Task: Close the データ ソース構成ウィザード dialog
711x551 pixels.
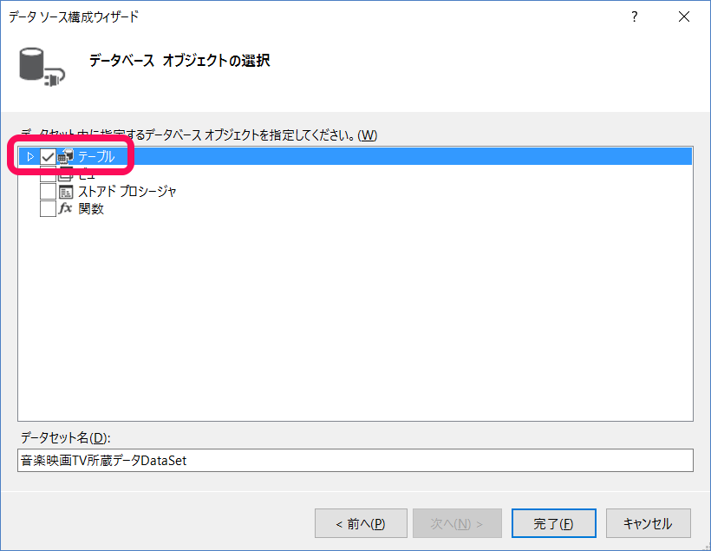Action: coord(684,16)
